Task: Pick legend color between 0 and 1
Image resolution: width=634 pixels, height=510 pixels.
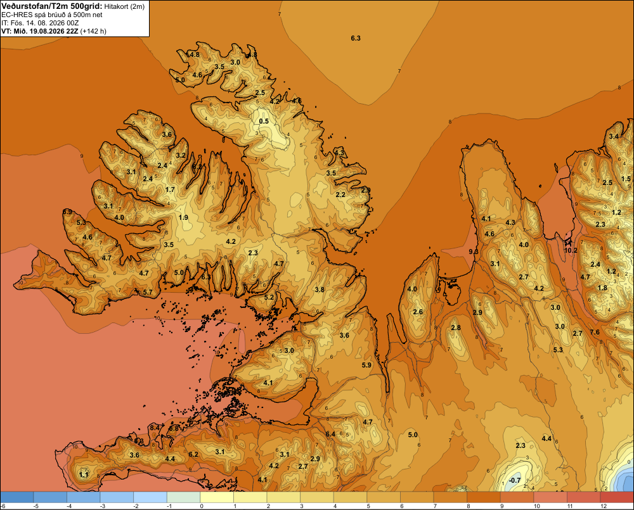Action: coord(217,497)
